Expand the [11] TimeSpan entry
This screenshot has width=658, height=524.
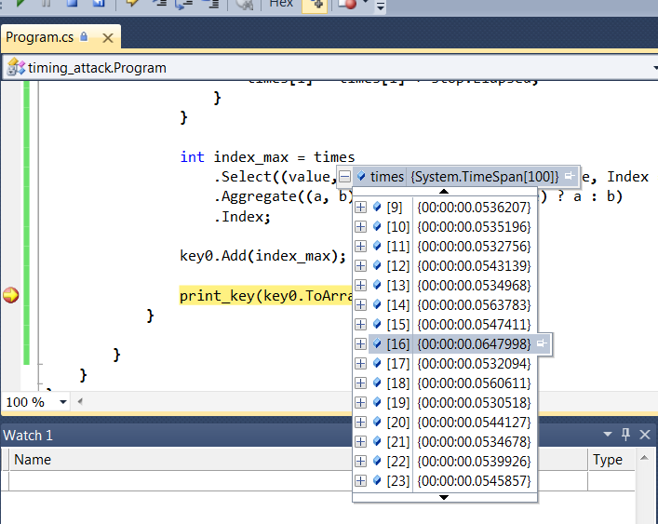click(360, 247)
